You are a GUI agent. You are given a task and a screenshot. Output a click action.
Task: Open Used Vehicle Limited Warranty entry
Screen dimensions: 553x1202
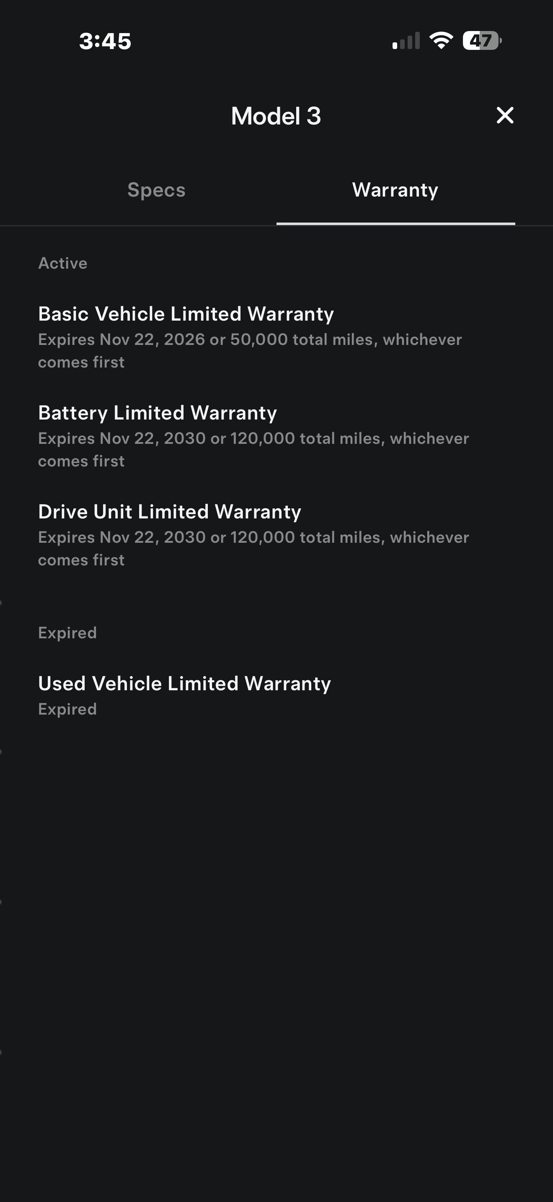pyautogui.click(x=185, y=684)
